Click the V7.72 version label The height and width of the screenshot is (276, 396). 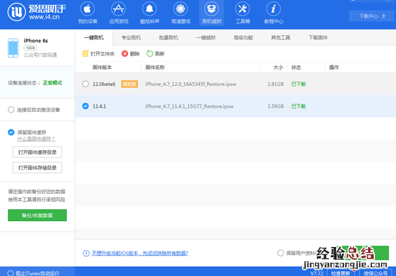pyautogui.click(x=317, y=274)
